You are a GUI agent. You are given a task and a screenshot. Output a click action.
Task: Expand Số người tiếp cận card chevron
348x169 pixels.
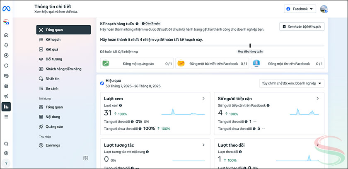coord(317,99)
